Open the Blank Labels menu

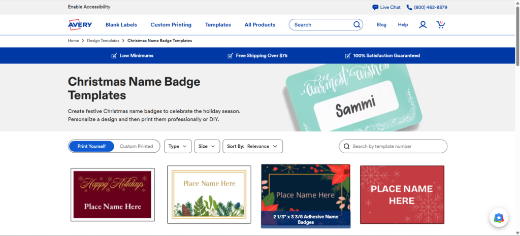click(x=121, y=25)
